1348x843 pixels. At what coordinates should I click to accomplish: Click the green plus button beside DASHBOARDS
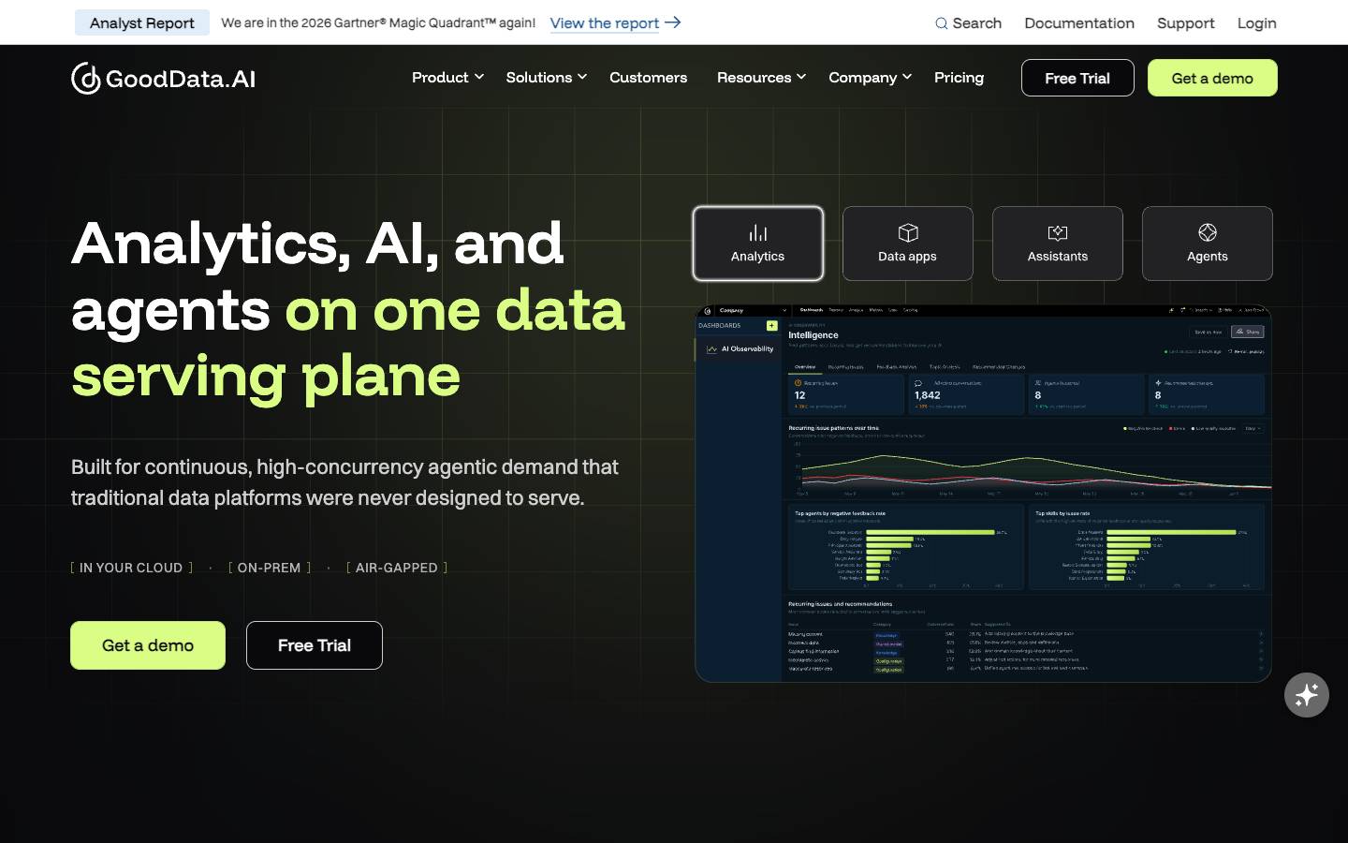[772, 326]
